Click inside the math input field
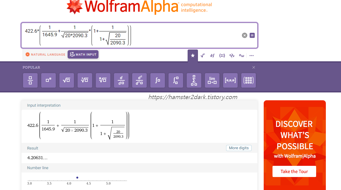Image resolution: width=341 pixels, height=190 pixels. pyautogui.click(x=139, y=35)
